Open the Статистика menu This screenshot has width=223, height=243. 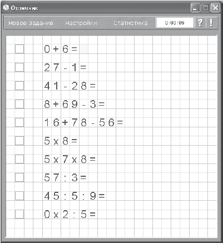click(x=131, y=23)
